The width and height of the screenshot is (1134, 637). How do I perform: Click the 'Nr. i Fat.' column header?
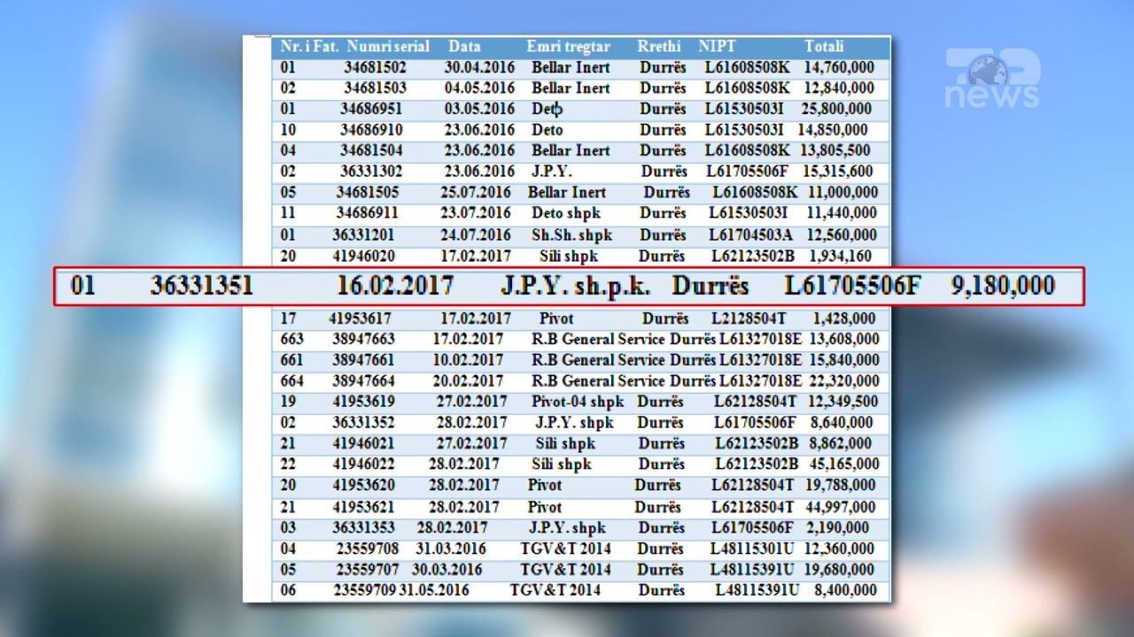pyautogui.click(x=309, y=47)
